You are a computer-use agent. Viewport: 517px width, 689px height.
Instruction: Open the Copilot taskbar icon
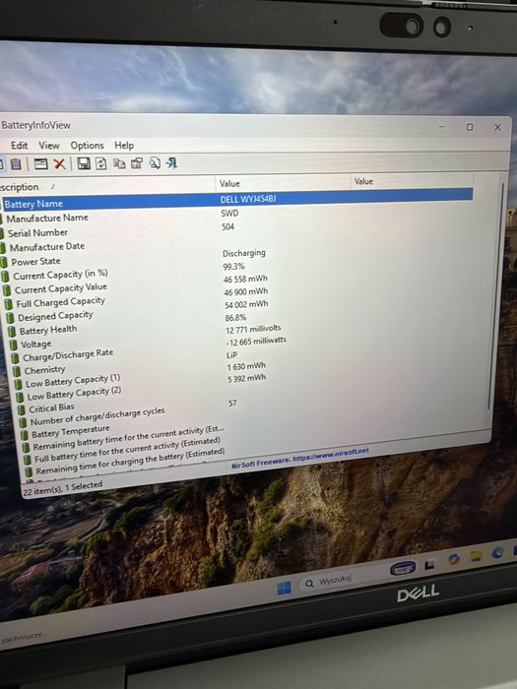coord(454,559)
